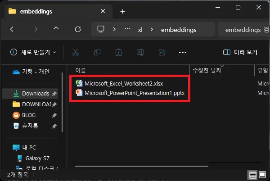
Task: Click the horizontal scrollbar in file list
Action: tap(142, 166)
